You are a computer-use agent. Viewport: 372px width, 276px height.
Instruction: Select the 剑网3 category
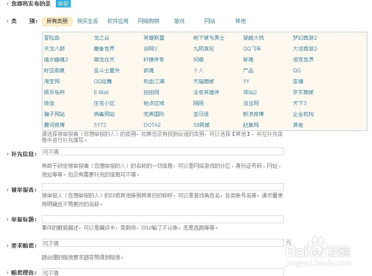[150, 49]
